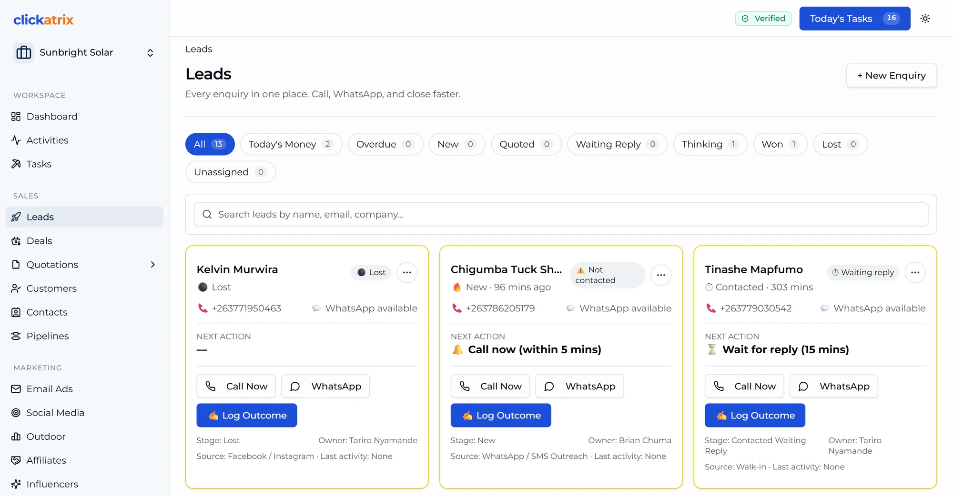Click the clickatrix logo

43,20
